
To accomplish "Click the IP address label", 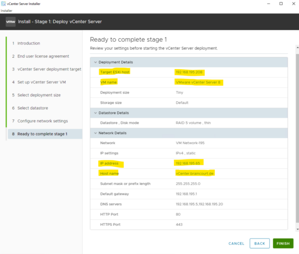I will click(109, 163).
